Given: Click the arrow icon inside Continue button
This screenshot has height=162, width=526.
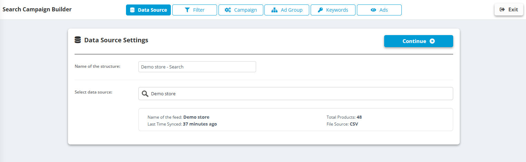Looking at the screenshot, I should click(432, 41).
